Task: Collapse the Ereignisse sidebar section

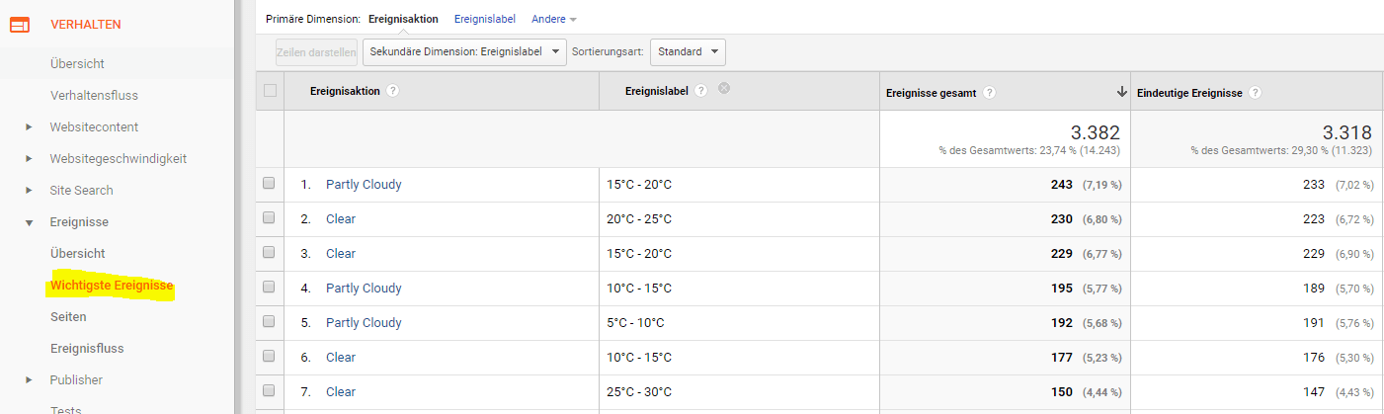Action: (x=29, y=222)
